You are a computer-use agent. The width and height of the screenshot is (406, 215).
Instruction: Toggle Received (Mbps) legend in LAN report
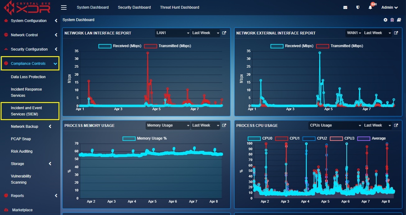point(120,46)
